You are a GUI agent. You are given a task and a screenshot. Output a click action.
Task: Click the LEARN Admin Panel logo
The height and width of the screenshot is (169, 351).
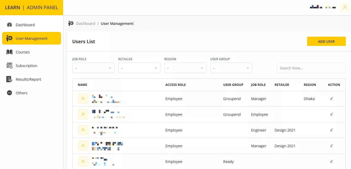point(32,8)
